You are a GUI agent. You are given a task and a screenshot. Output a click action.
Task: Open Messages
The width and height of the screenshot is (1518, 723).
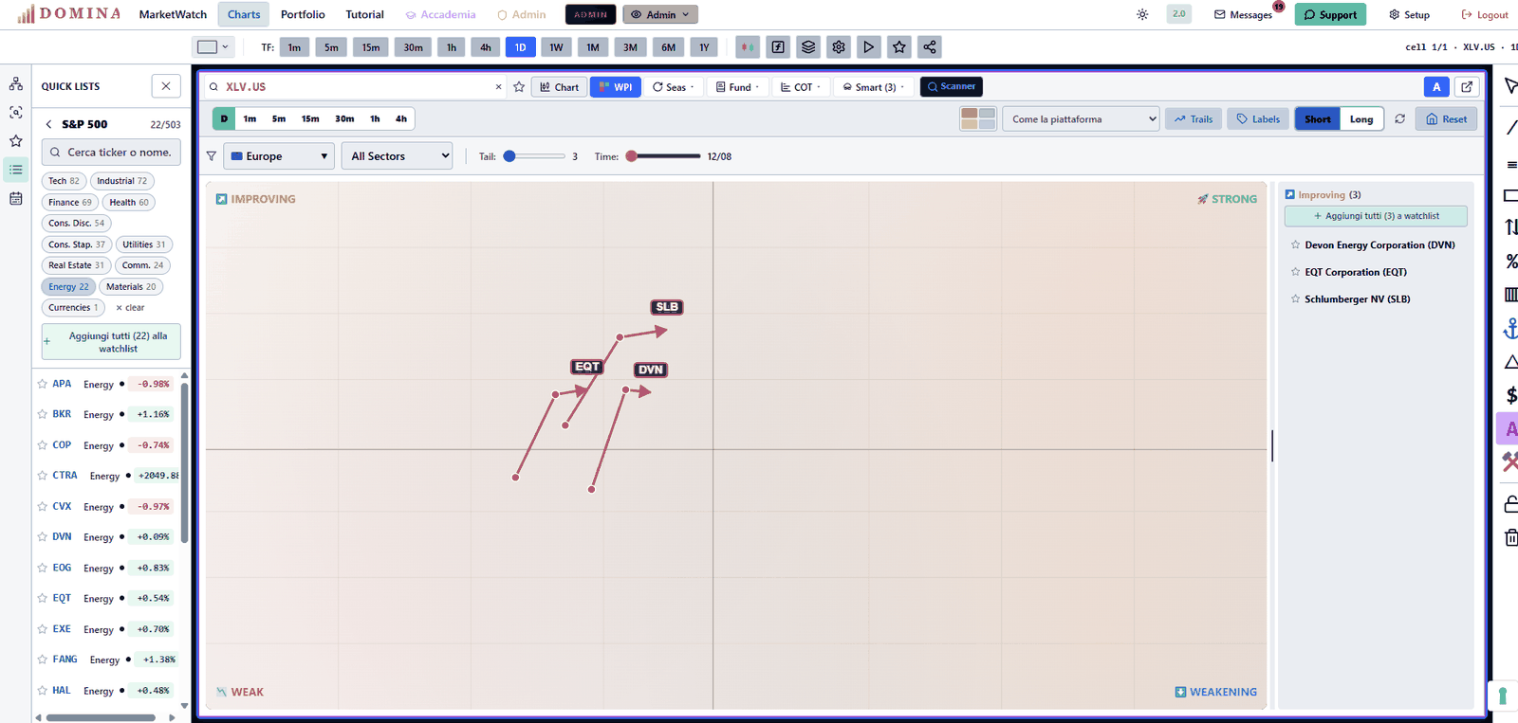coord(1243,14)
